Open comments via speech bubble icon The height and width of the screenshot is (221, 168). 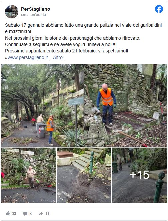coord(25,214)
